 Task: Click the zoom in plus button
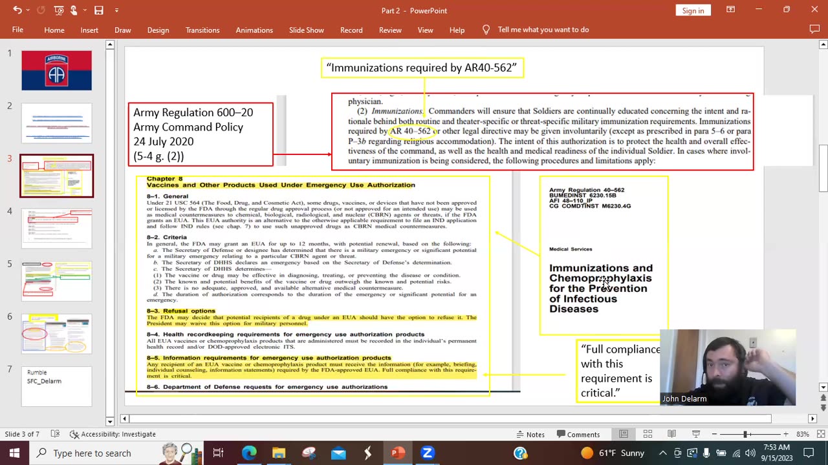point(785,434)
